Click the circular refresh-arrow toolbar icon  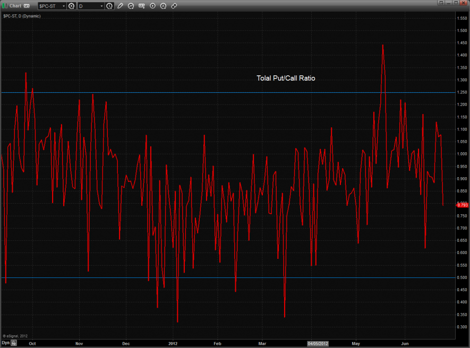(x=131, y=6)
